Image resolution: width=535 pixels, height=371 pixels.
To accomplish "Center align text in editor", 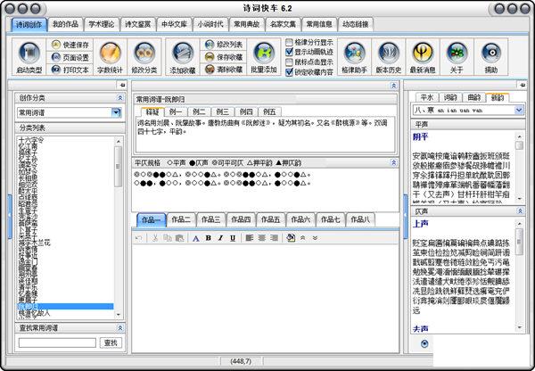I will pyautogui.click(x=261, y=238).
